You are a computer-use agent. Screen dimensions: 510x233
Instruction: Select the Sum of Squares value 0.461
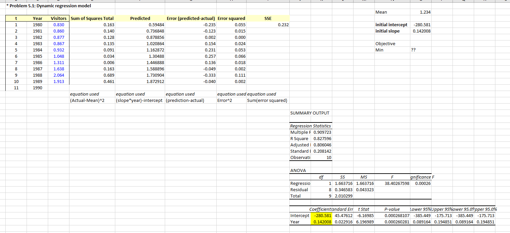109,81
